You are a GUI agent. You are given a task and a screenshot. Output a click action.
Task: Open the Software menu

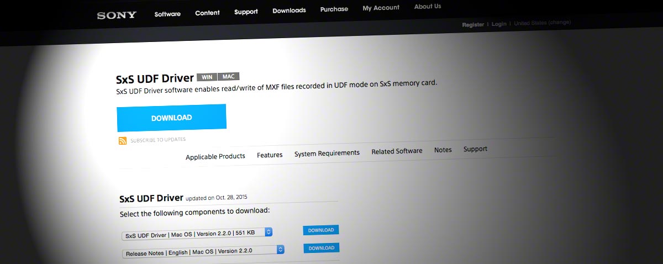click(x=167, y=14)
